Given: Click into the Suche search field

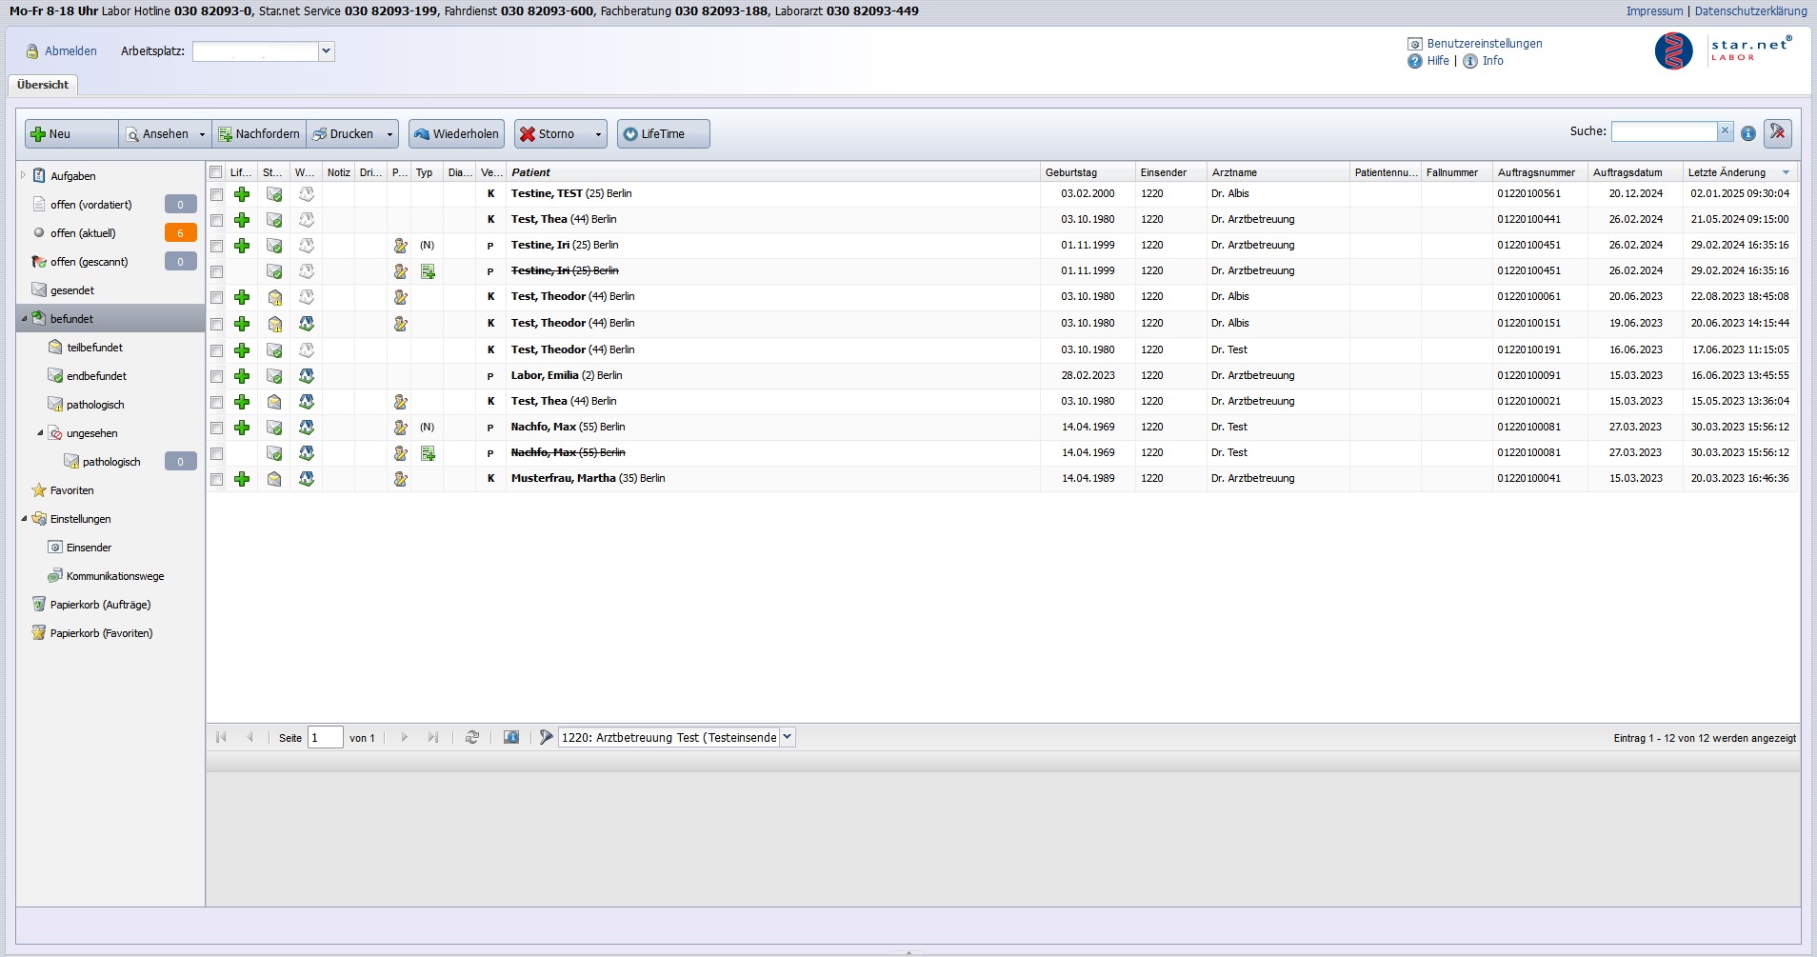Looking at the screenshot, I should 1663,131.
